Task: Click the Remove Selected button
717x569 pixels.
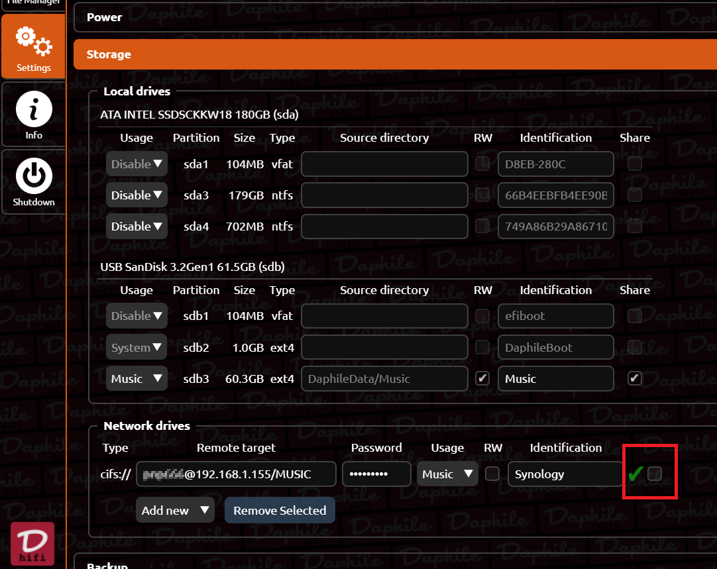Action: pos(280,510)
